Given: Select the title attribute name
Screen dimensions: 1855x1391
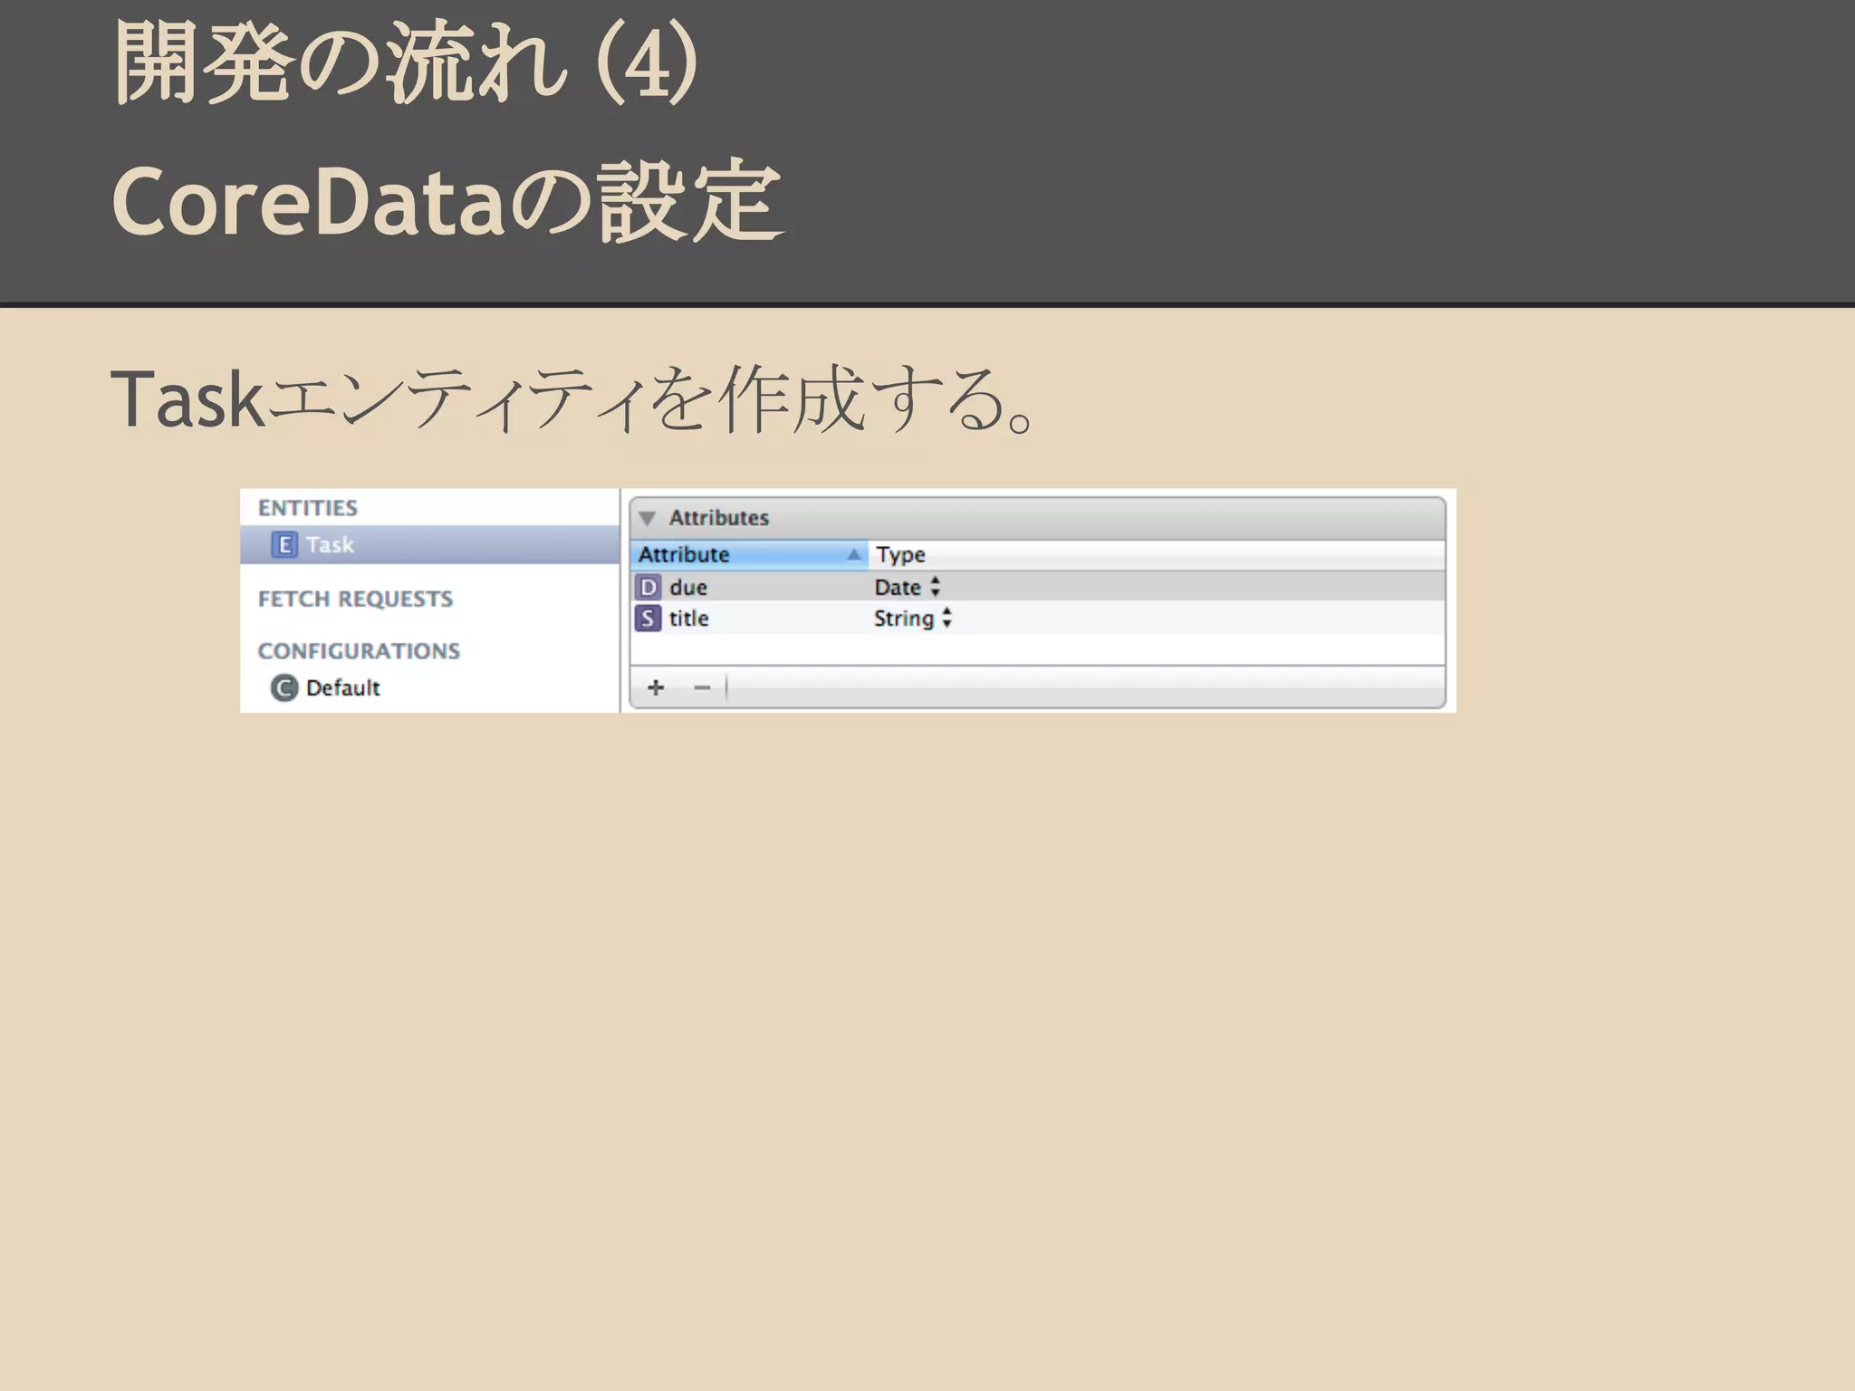Looking at the screenshot, I should coord(688,619).
